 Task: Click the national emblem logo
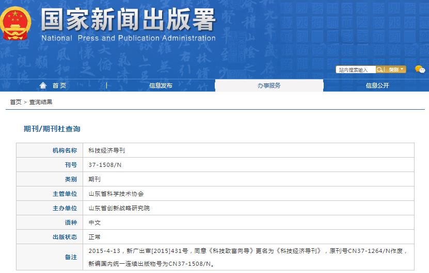(x=15, y=24)
